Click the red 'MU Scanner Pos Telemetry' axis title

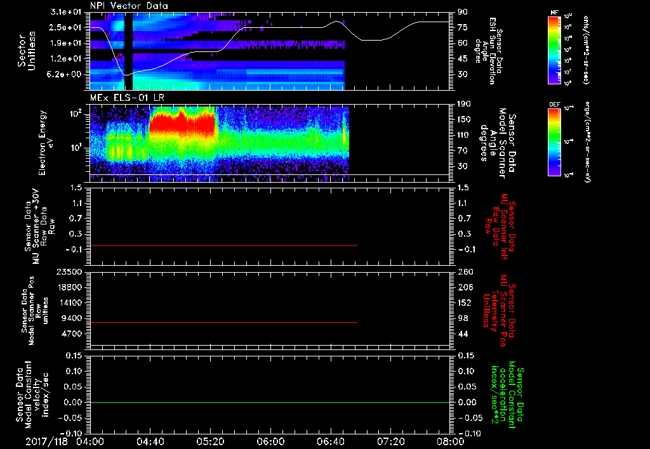[499, 311]
